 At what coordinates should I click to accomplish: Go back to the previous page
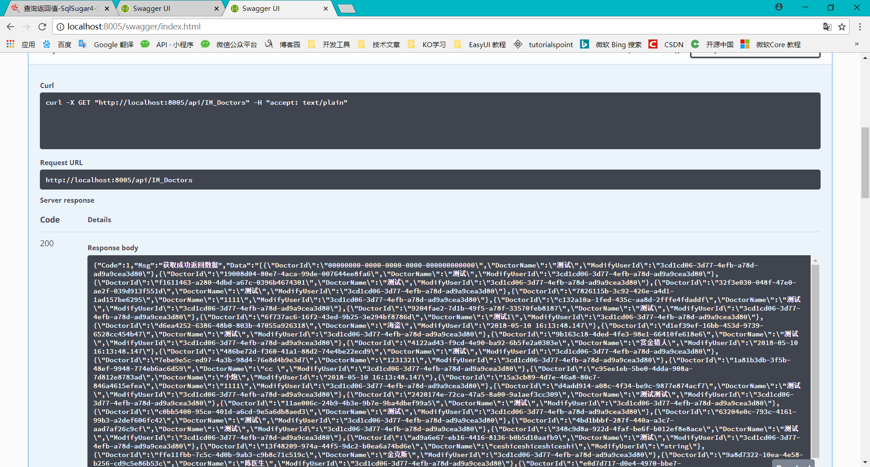(x=10, y=27)
